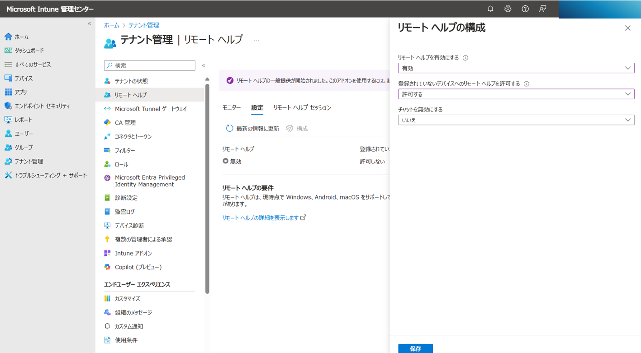Open リモート ヘルプの詳細を表示します link
This screenshot has height=353, width=641.
(x=264, y=218)
